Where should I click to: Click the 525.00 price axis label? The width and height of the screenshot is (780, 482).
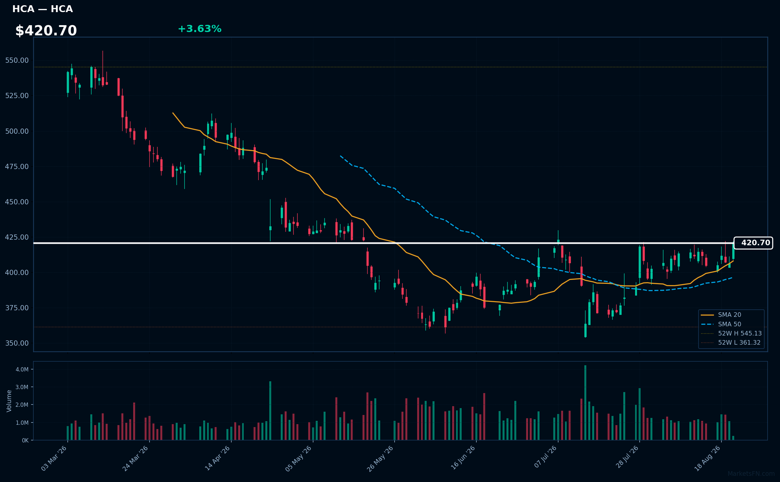[x=17, y=96]
